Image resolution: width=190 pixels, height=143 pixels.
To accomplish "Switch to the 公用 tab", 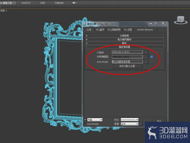I will click(89, 30).
